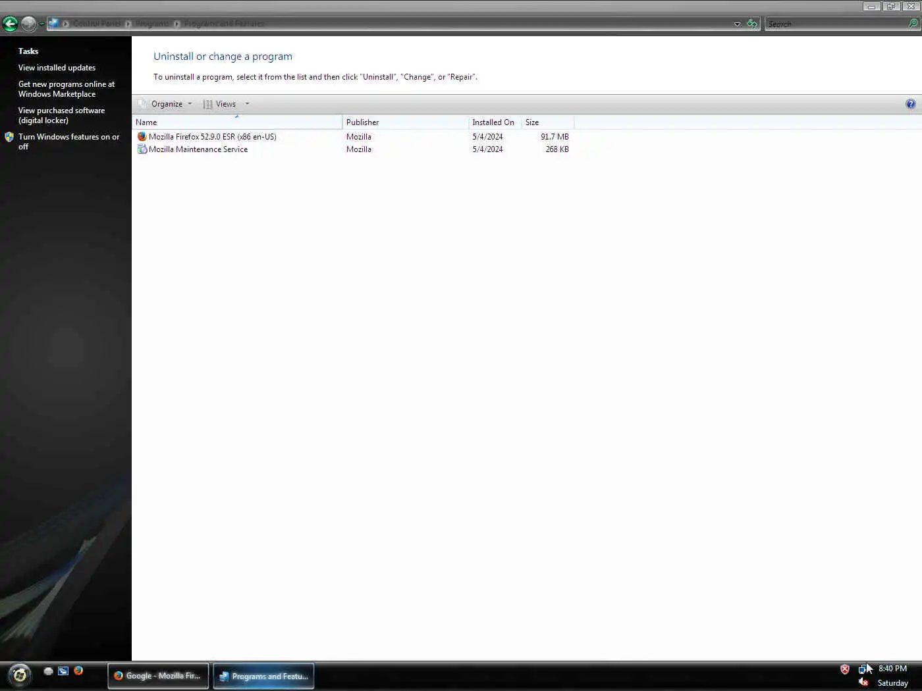Expand the arrow before Control Panel breadcrumb
This screenshot has height=691, width=922.
(66, 24)
